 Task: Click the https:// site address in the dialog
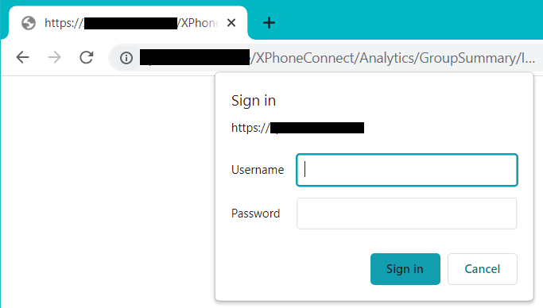click(x=298, y=128)
